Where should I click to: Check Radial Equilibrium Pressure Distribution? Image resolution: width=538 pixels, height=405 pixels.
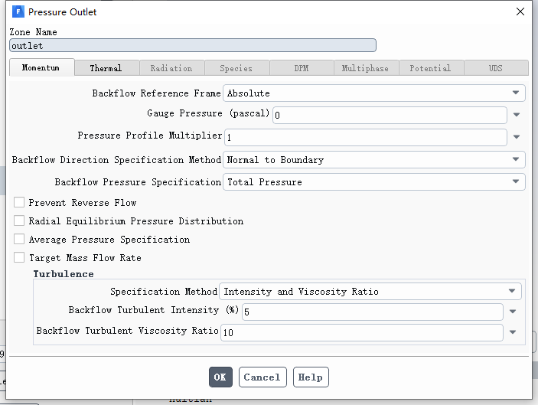coord(19,220)
